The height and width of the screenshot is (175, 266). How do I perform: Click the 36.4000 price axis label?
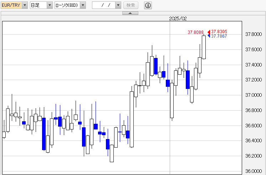pyautogui.click(x=254, y=140)
